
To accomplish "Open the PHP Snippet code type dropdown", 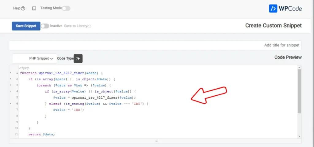I will [x=35, y=58].
